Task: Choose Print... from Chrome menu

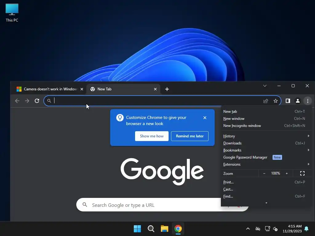Action: click(x=266, y=182)
